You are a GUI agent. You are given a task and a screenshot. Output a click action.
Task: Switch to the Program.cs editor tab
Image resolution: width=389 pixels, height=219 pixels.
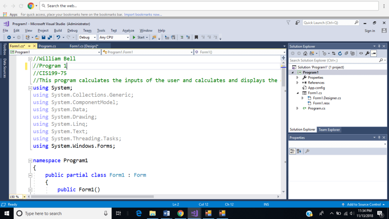[x=47, y=46]
